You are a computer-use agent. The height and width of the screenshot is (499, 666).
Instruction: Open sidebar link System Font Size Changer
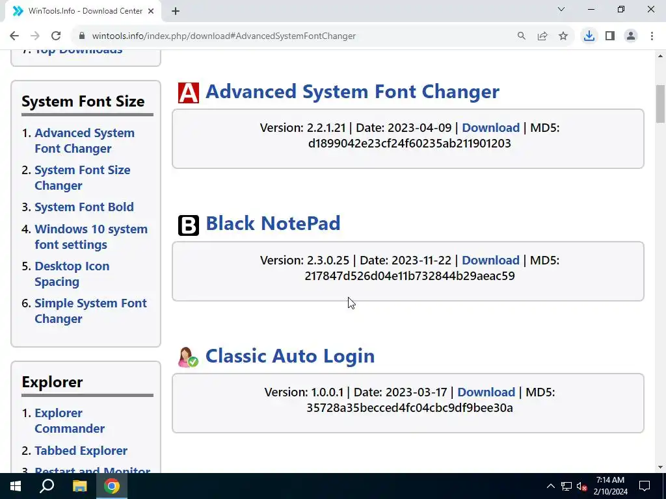coord(83,178)
